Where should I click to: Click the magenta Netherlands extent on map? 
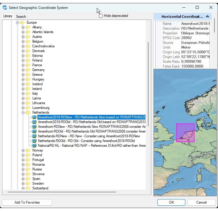click(x=185, y=133)
